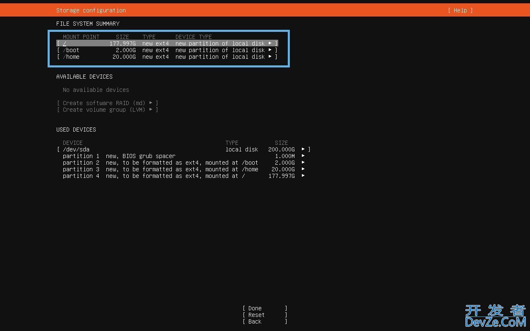
Task: Click the 200.000G size of /dev/sda
Action: [282, 149]
